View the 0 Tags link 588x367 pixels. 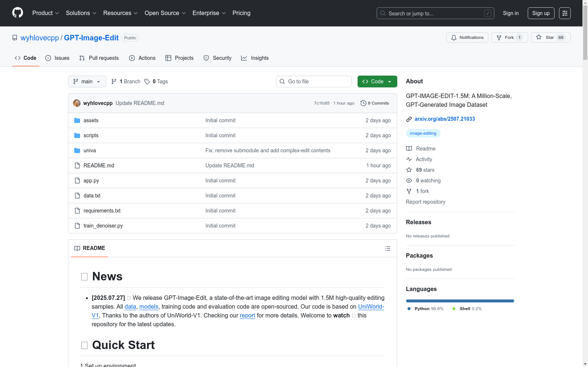coord(156,81)
